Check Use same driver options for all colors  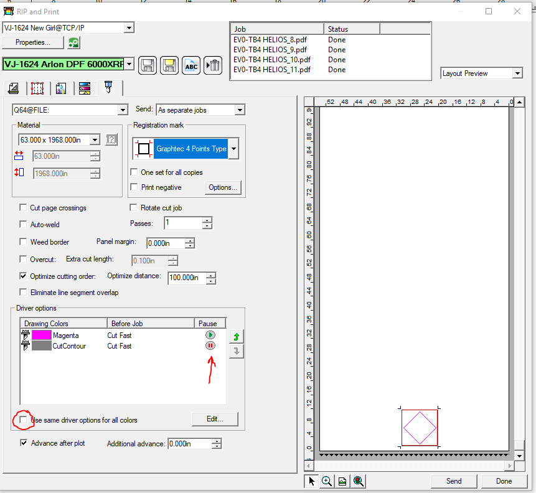click(x=23, y=420)
